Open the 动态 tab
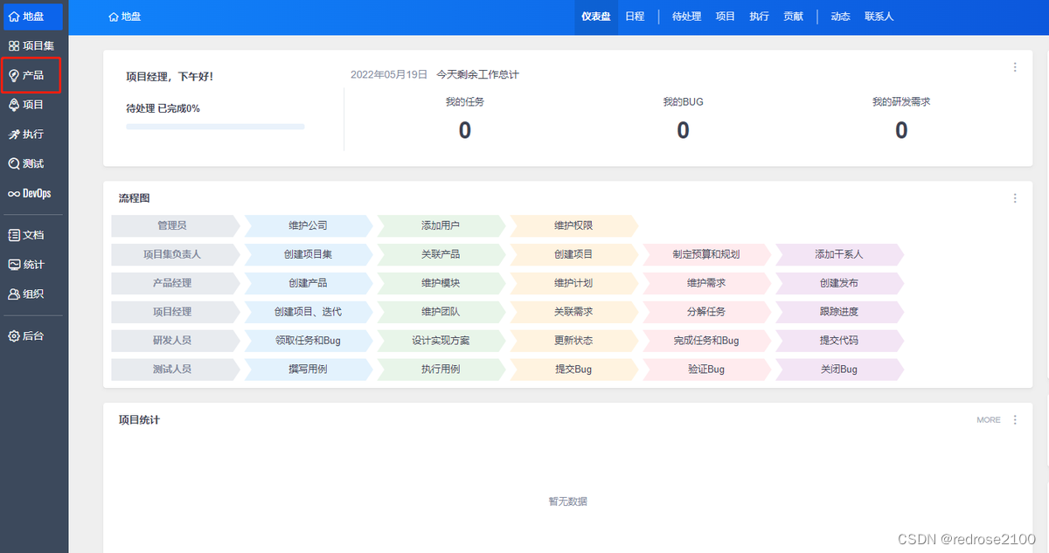 pos(840,17)
